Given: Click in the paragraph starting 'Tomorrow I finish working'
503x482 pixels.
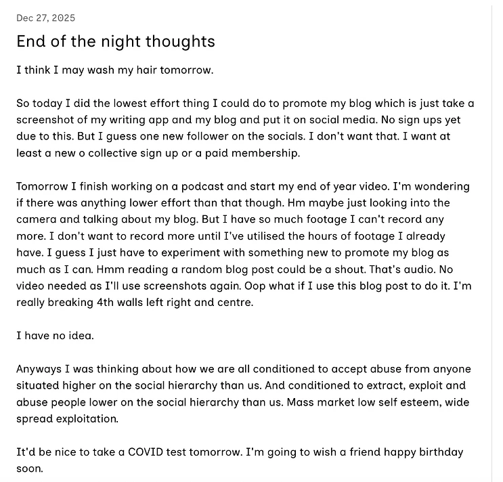Looking at the screenshot, I should click(244, 244).
